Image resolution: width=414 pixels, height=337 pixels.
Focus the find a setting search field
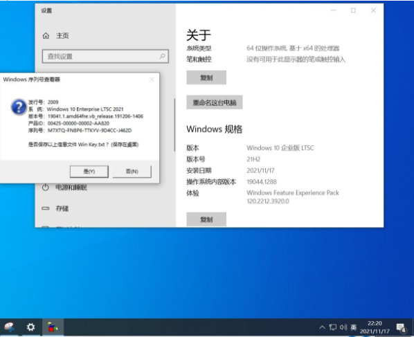coord(105,56)
